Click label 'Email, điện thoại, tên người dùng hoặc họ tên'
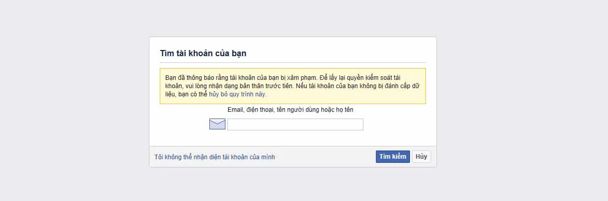608x201 pixels. [291, 110]
